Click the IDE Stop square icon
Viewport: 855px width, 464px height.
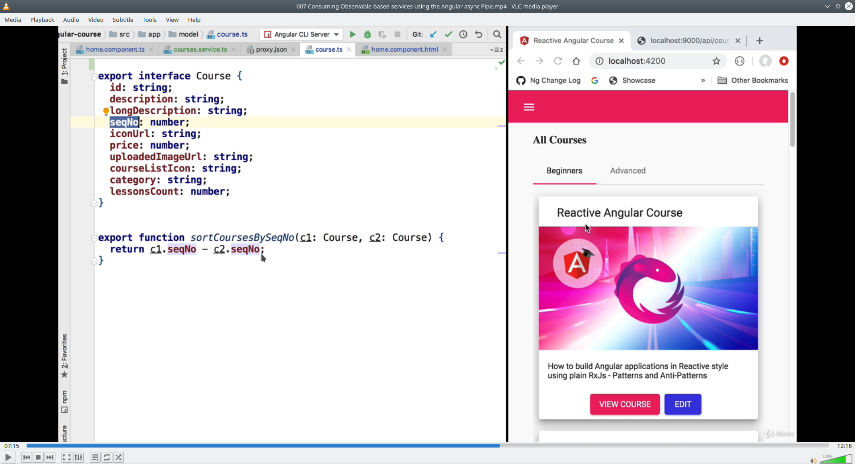(398, 34)
